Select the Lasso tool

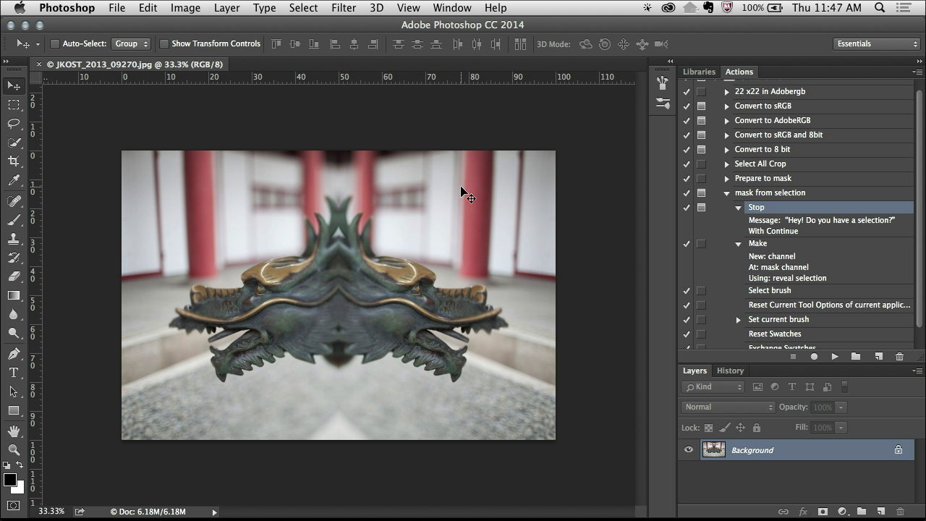pos(14,124)
